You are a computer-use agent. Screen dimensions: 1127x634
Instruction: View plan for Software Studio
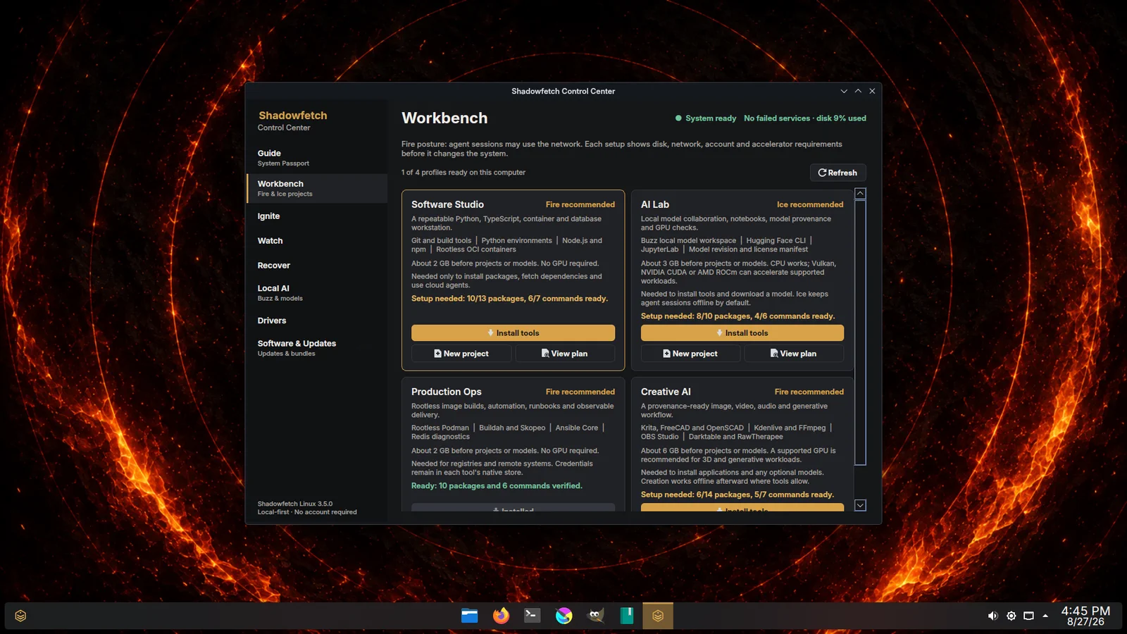click(x=565, y=354)
